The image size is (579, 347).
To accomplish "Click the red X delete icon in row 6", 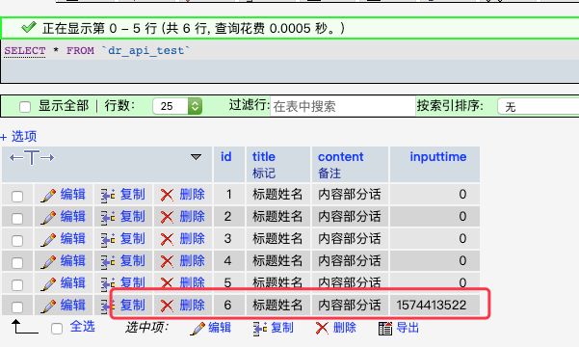I will point(167,306).
